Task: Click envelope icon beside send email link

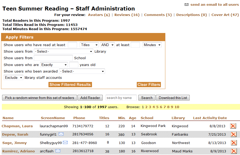Action: tap(187, 5)
